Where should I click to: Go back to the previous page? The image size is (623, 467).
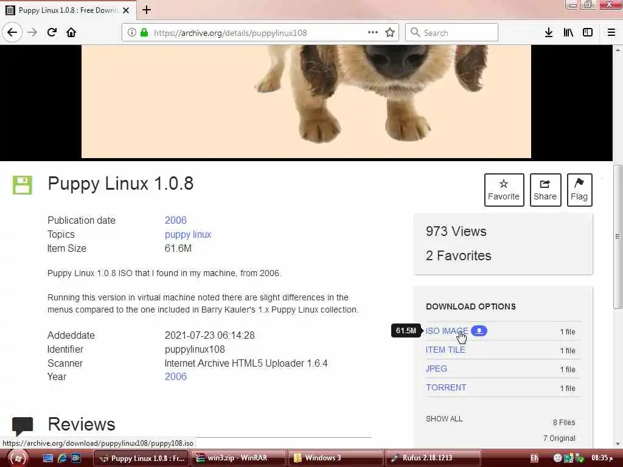click(x=12, y=32)
